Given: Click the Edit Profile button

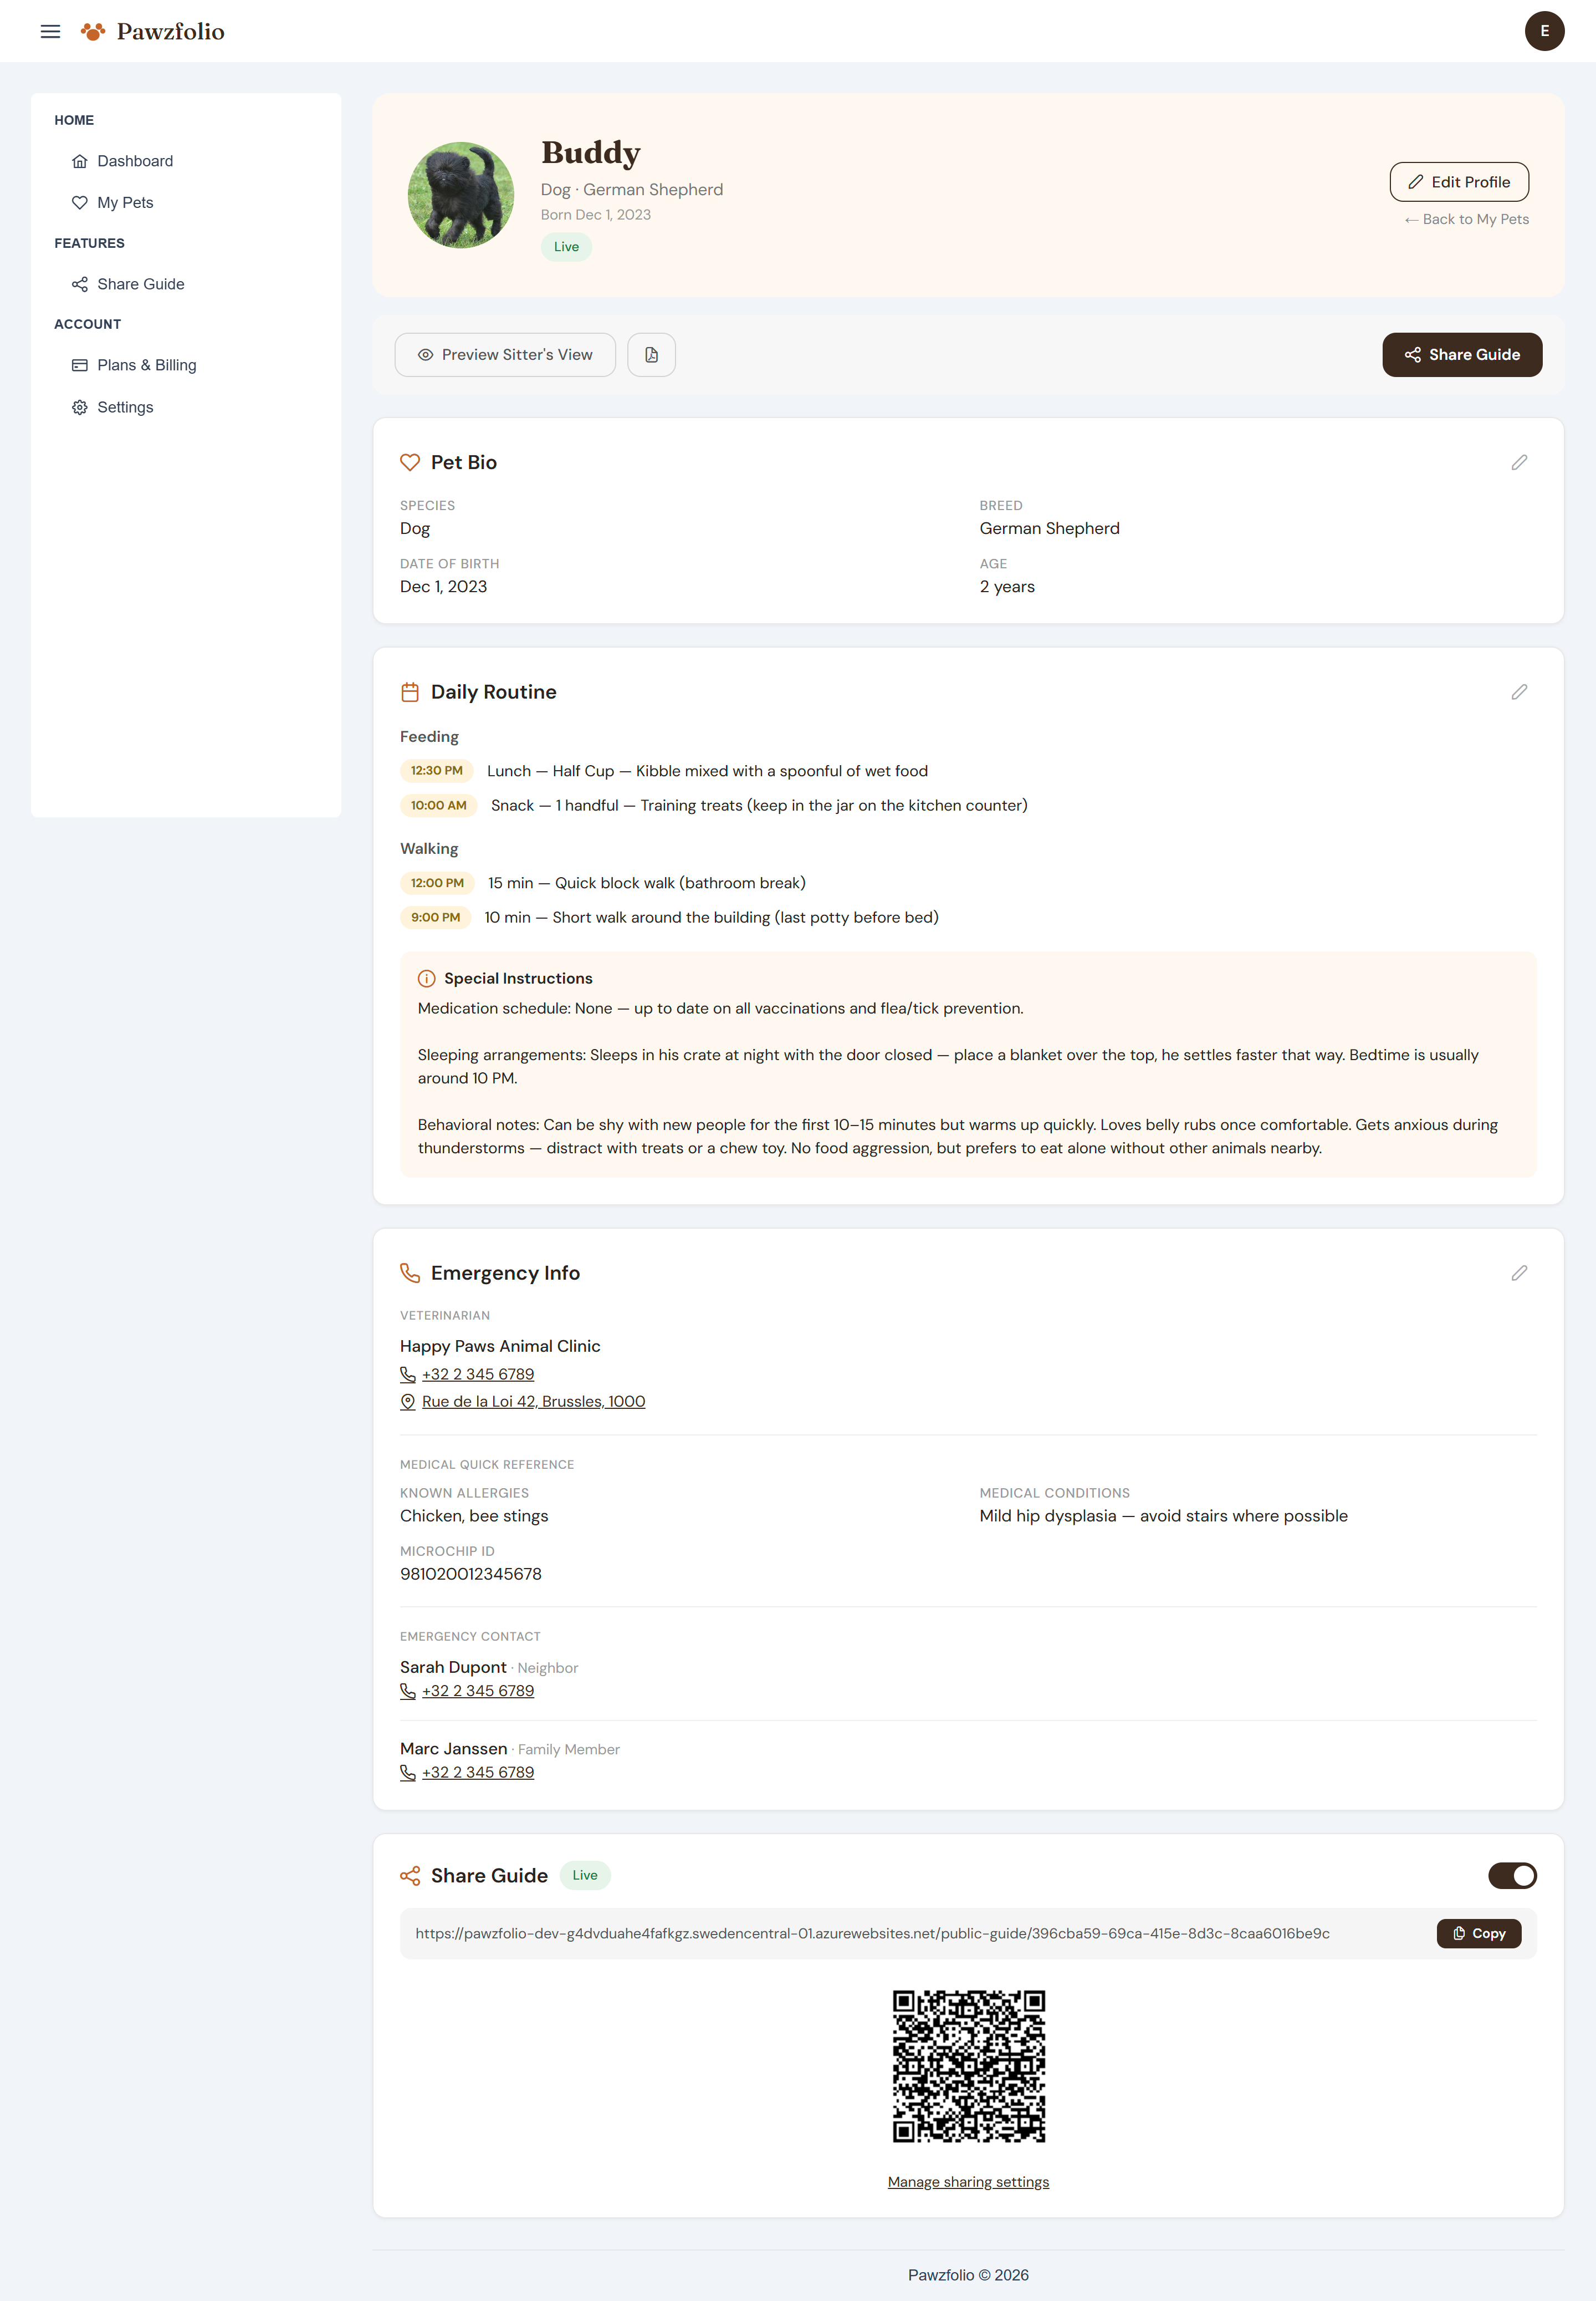Looking at the screenshot, I should tap(1458, 182).
